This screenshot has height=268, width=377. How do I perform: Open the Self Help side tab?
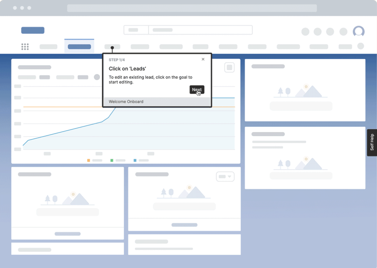[x=372, y=143]
